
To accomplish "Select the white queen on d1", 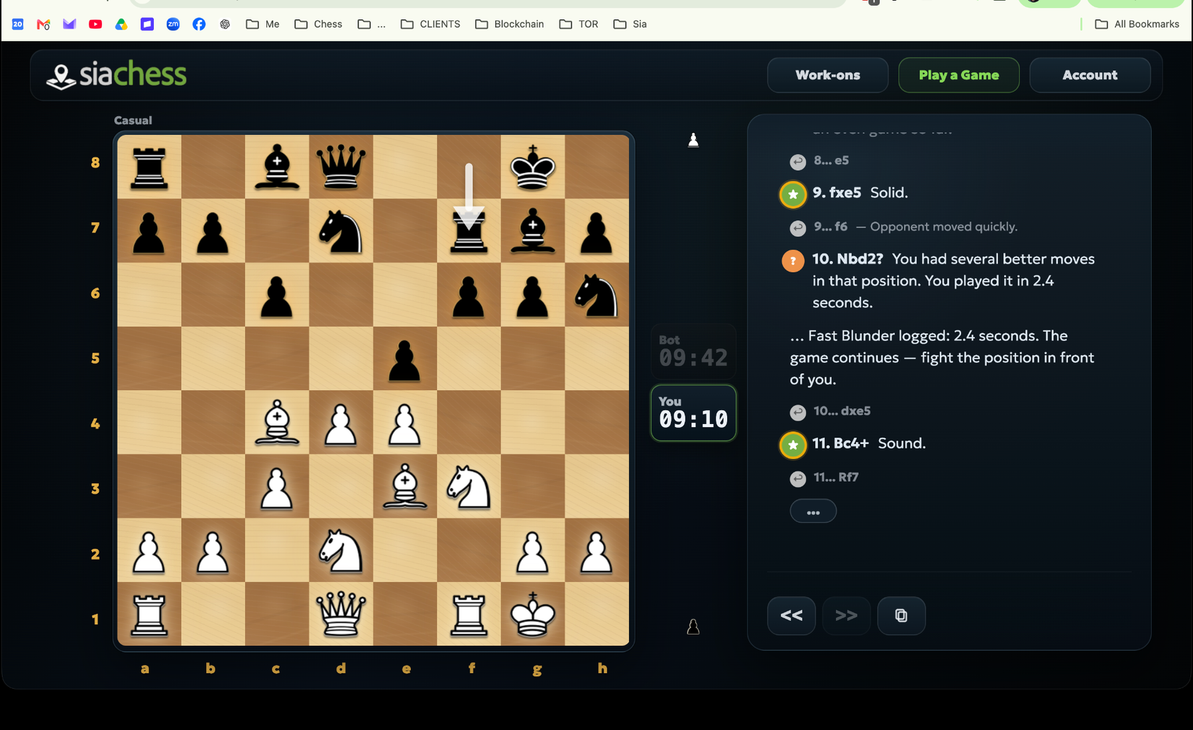I will tap(341, 614).
